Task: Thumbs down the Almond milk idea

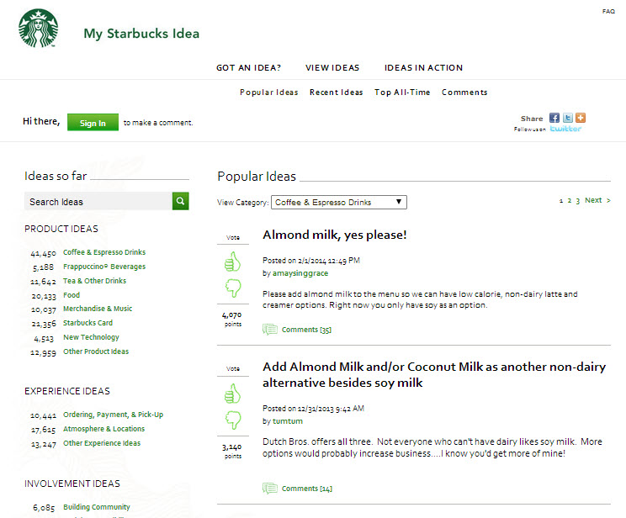Action: pos(233,288)
